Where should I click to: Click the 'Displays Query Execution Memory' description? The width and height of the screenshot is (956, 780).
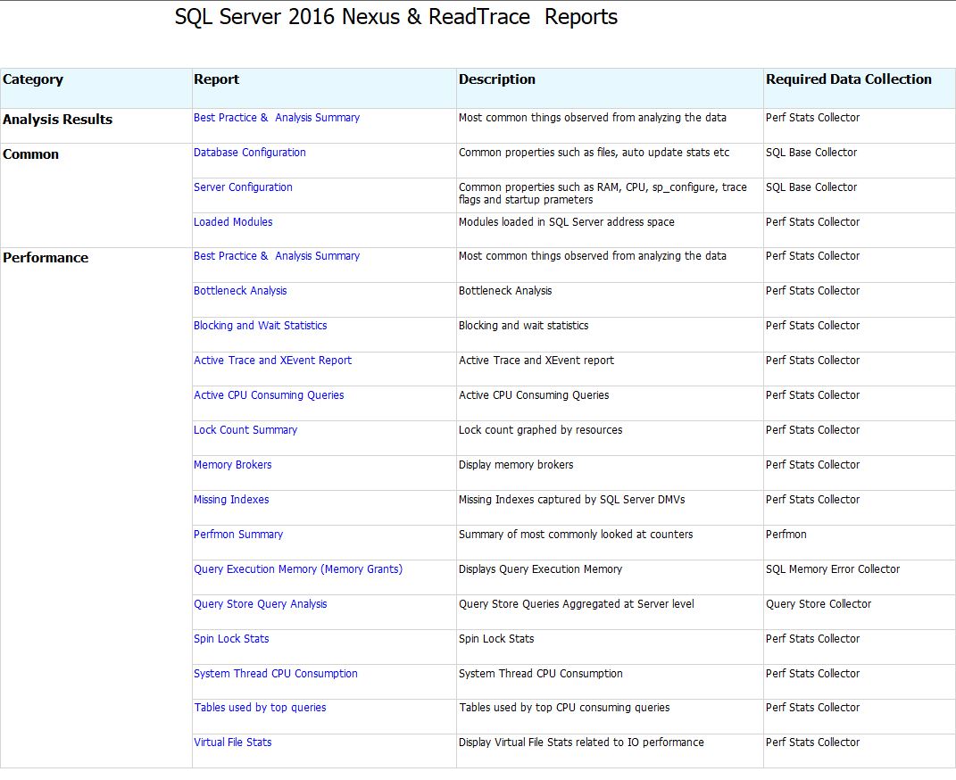(541, 569)
